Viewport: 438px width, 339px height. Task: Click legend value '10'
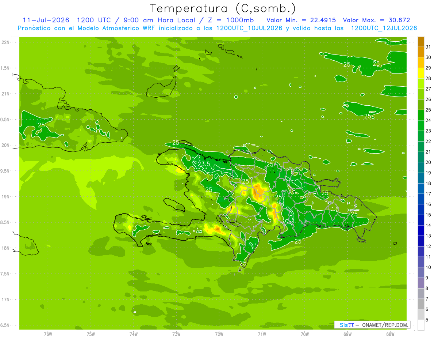point(429,267)
